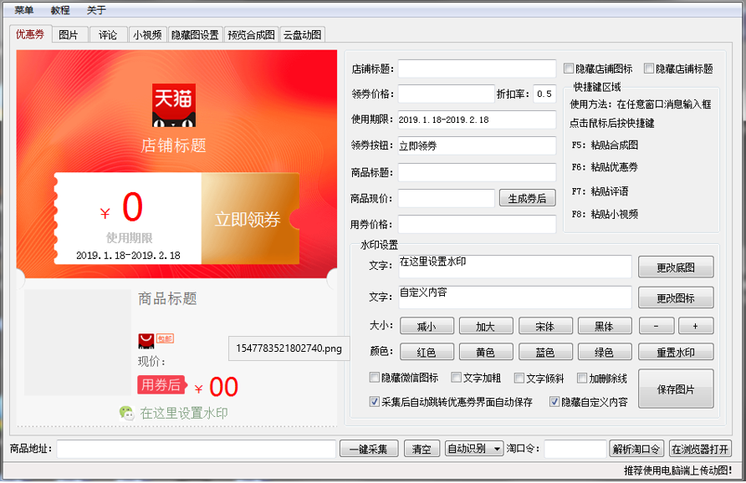Click the gray product image placeholder
746x483 pixels.
point(78,343)
